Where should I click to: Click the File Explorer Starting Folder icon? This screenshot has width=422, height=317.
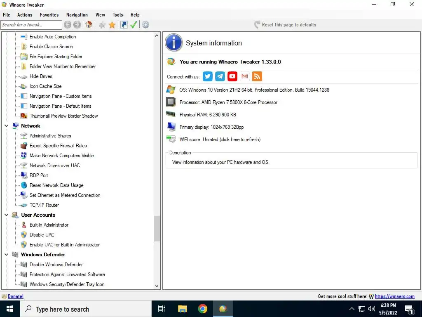pos(24,57)
